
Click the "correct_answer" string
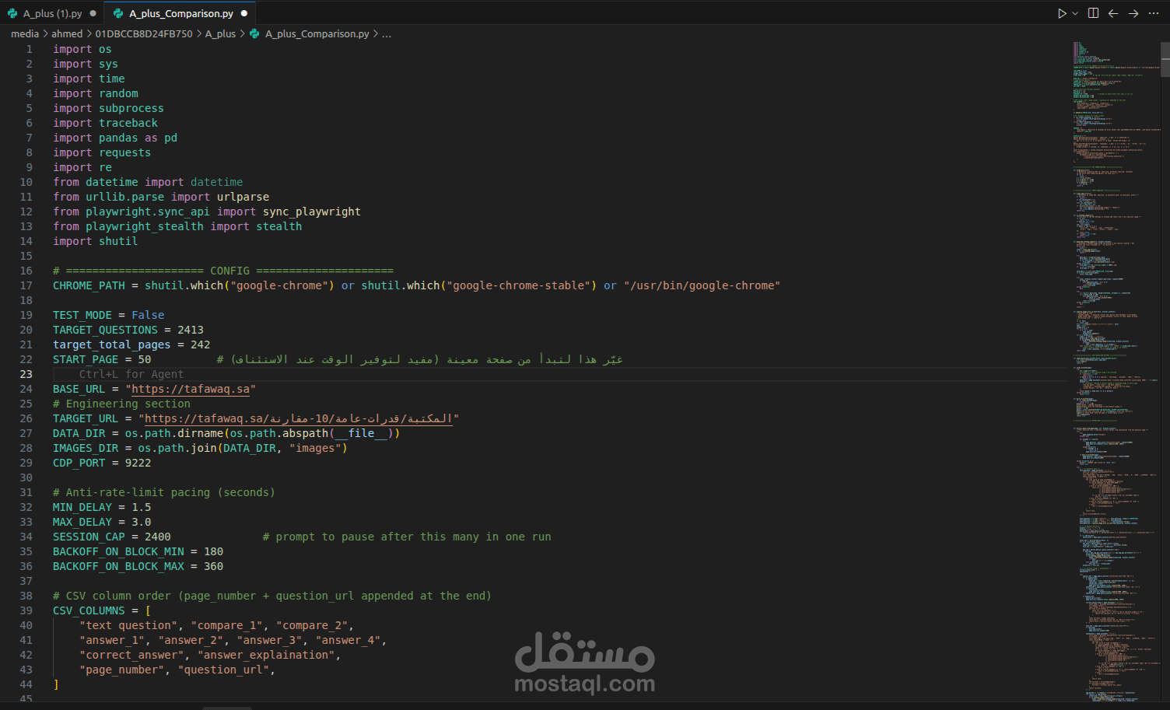pyautogui.click(x=131, y=655)
